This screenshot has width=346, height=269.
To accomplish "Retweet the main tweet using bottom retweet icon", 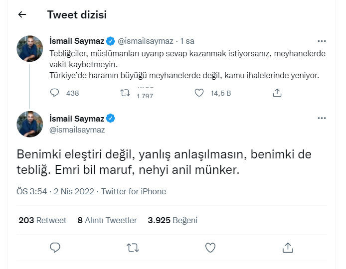I will [133, 247].
